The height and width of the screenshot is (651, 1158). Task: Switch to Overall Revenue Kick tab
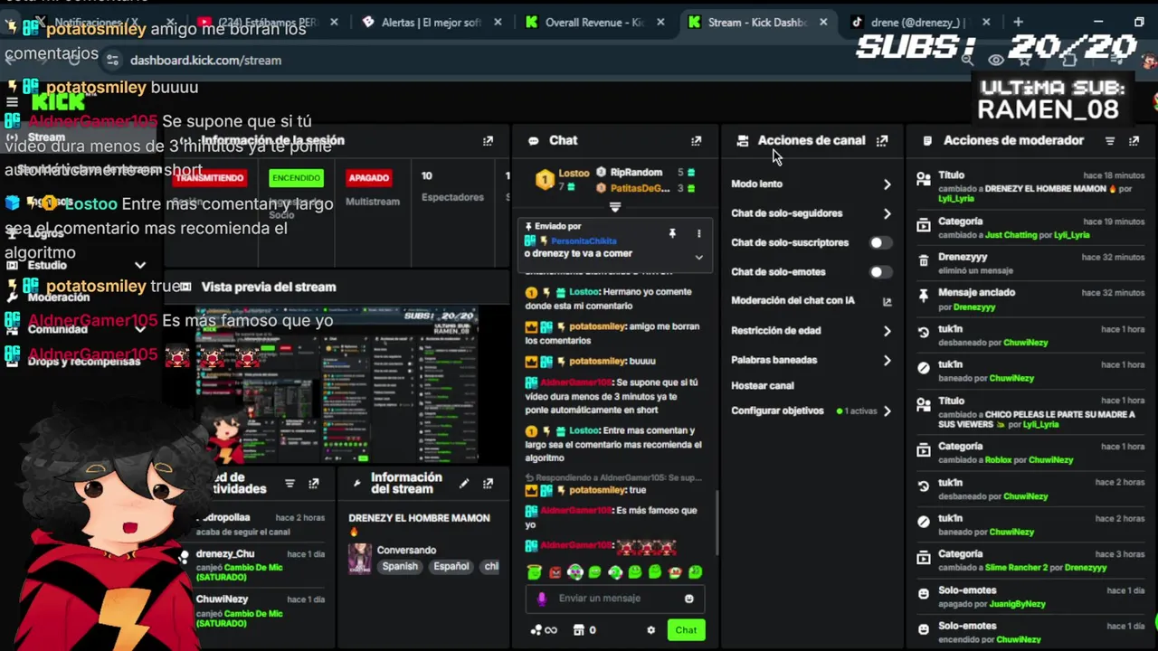click(x=594, y=22)
